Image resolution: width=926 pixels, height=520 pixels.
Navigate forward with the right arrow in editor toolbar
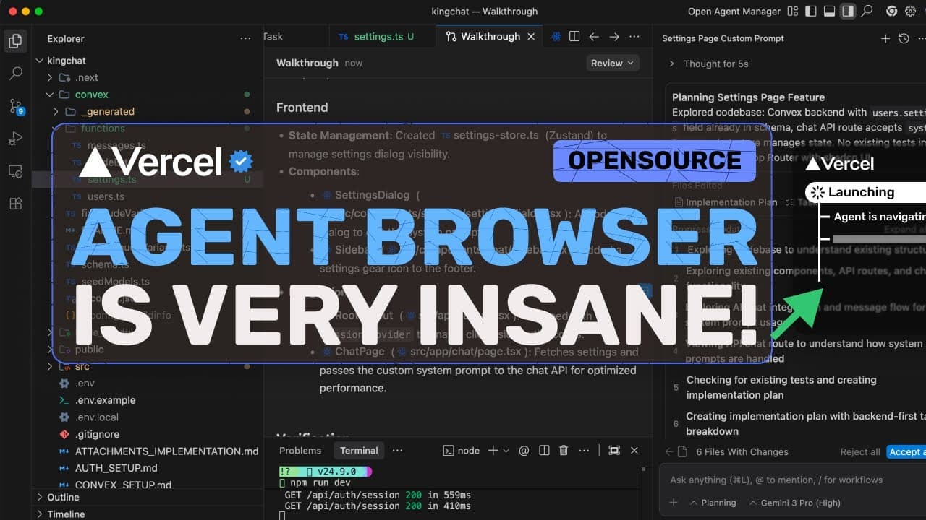[x=614, y=37]
